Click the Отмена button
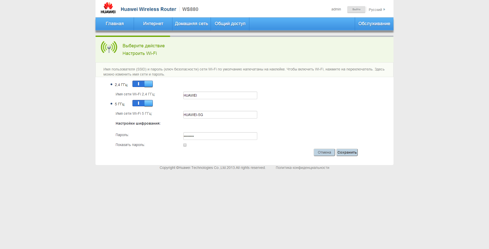The image size is (489, 249). (x=324, y=152)
